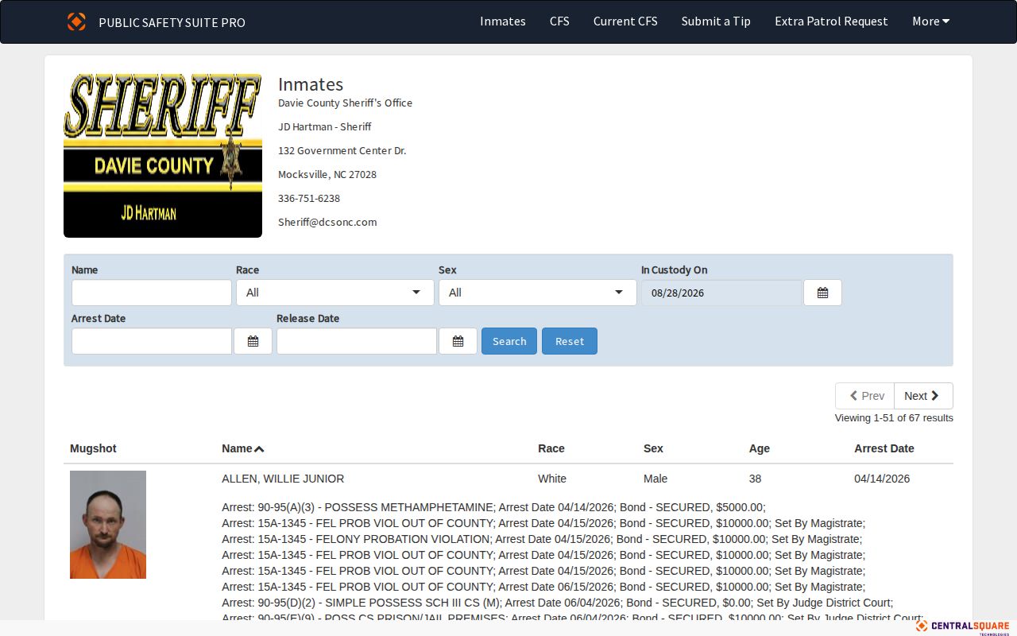The height and width of the screenshot is (636, 1017).
Task: Sort table by Name column header
Action: pyautogui.click(x=242, y=448)
